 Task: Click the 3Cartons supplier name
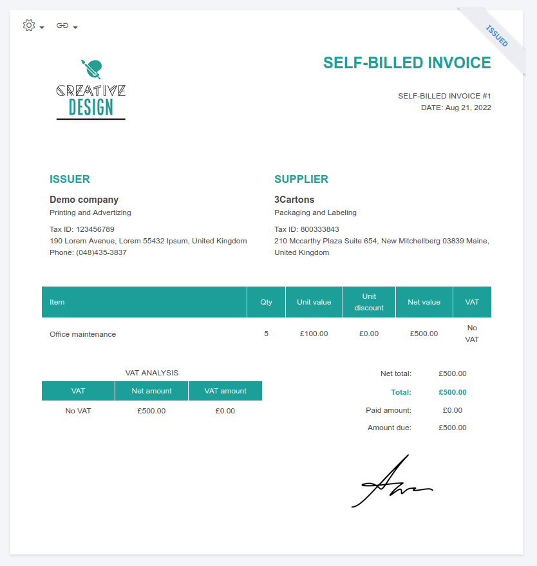tap(294, 200)
